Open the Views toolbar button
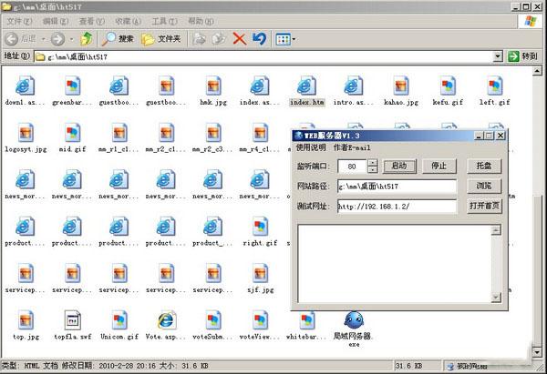The image size is (547, 374). point(283,39)
